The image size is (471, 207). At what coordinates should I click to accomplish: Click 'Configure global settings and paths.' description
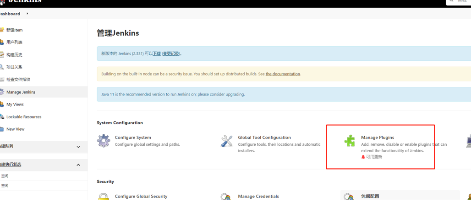point(148,144)
